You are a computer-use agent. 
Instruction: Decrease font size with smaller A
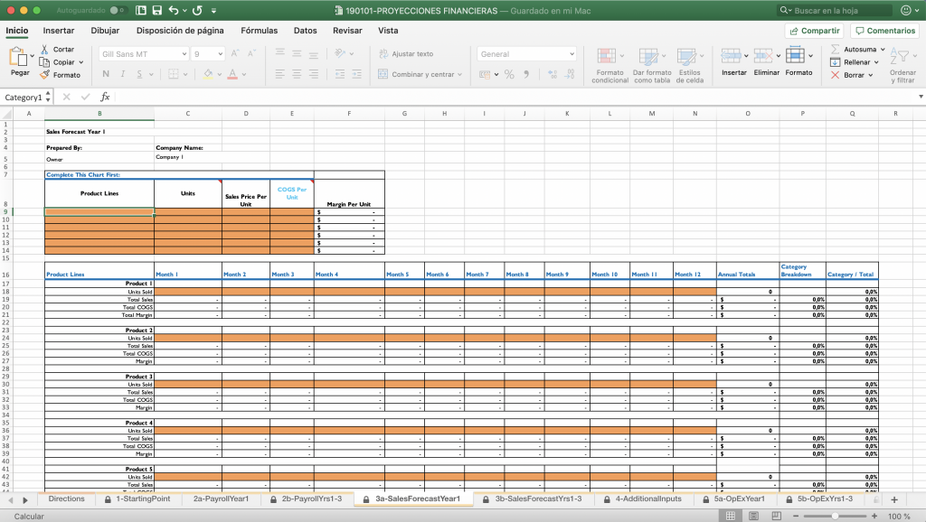tap(251, 53)
